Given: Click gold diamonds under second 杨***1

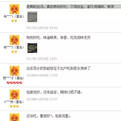Looking at the screenshot, I should click(14, 52).
